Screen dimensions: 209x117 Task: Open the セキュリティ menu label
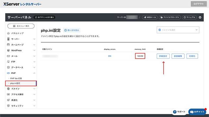point(17,106)
